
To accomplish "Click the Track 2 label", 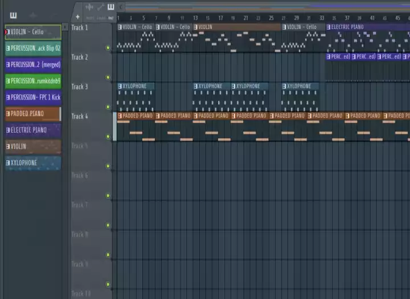I will tap(80, 58).
